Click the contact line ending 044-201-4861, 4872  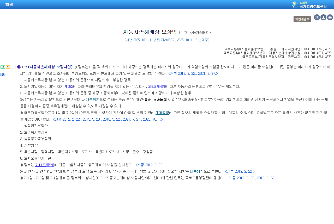[x=287, y=57]
